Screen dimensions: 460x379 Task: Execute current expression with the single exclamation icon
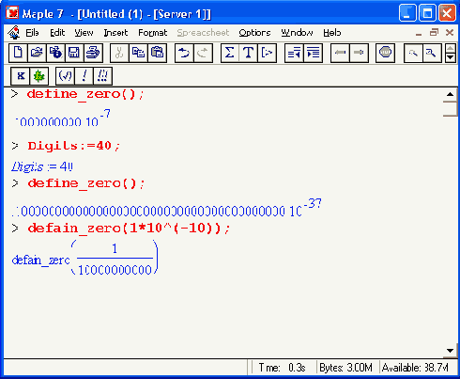pos(84,76)
